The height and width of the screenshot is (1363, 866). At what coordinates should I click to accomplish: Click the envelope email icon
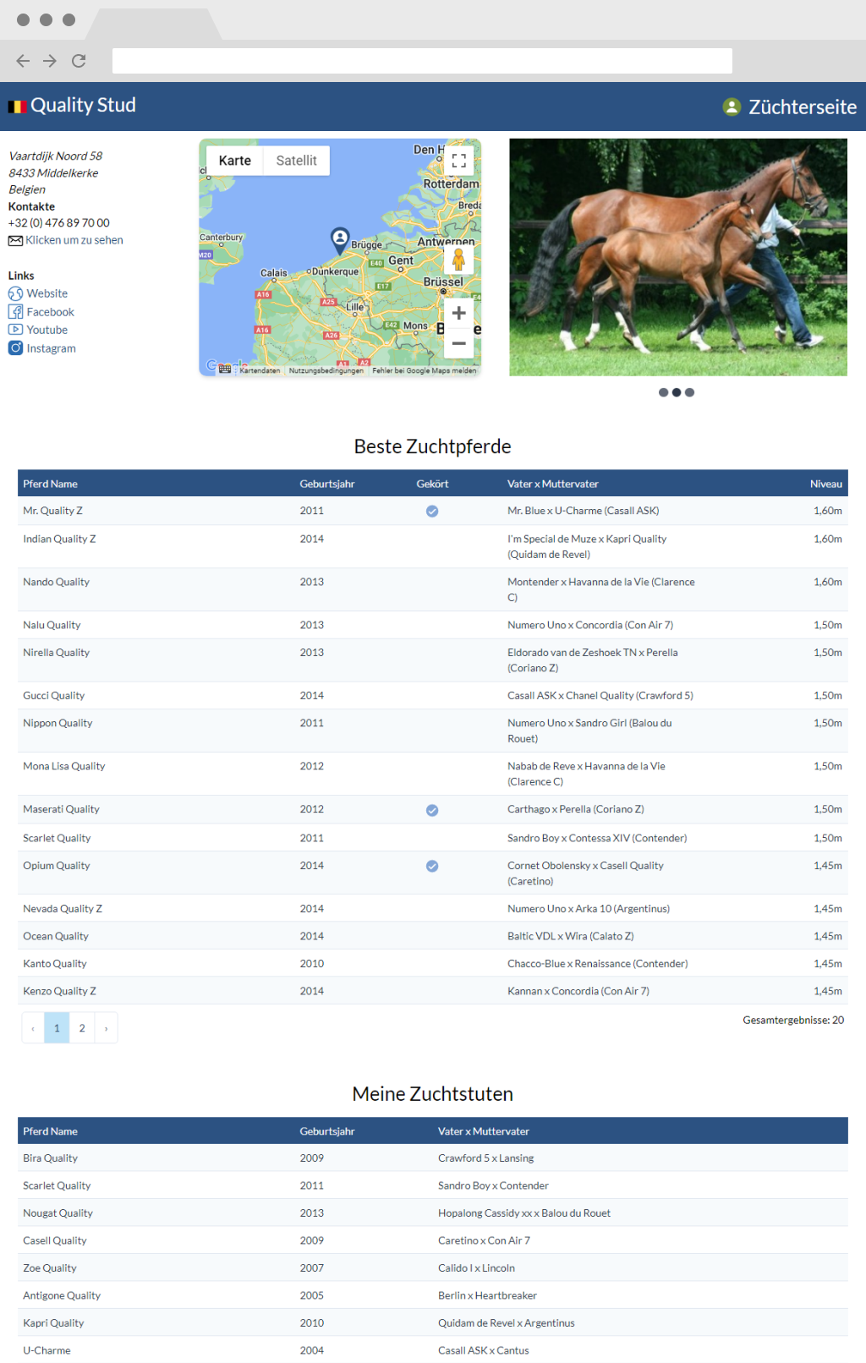click(x=15, y=241)
